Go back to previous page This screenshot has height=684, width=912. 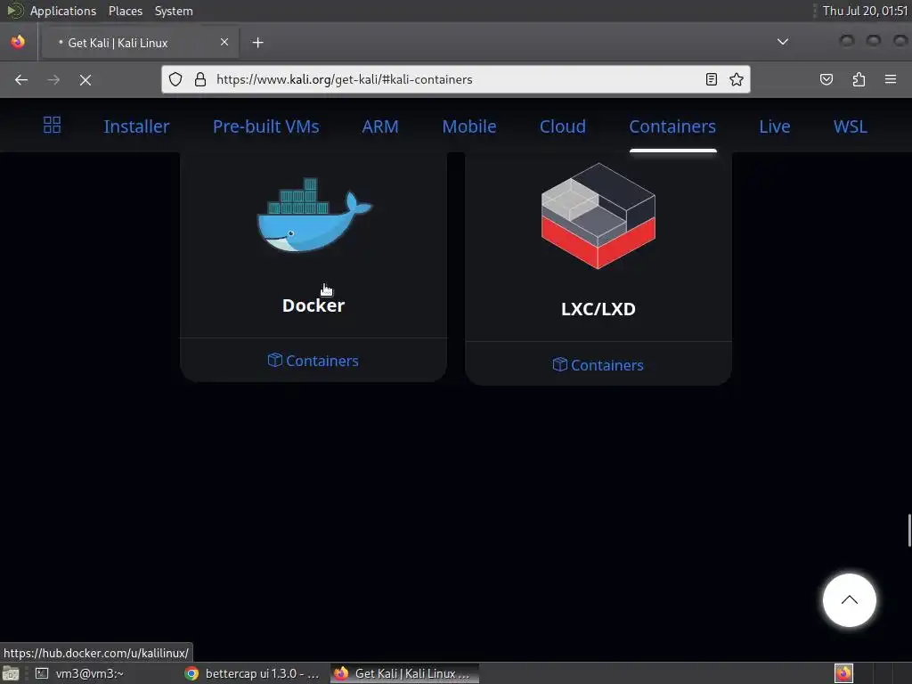[x=21, y=79]
